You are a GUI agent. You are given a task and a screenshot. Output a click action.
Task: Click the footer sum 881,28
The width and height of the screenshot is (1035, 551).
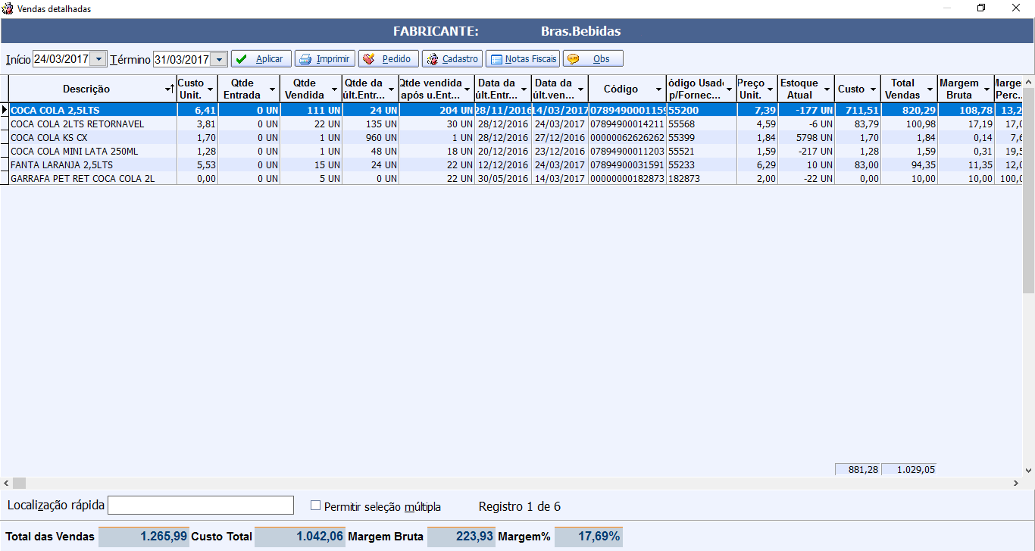click(x=858, y=469)
